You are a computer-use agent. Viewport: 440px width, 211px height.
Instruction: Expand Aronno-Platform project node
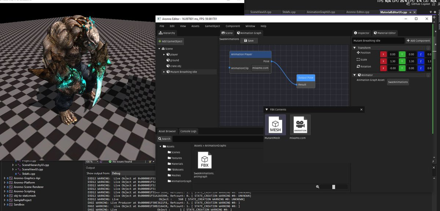click(5, 183)
